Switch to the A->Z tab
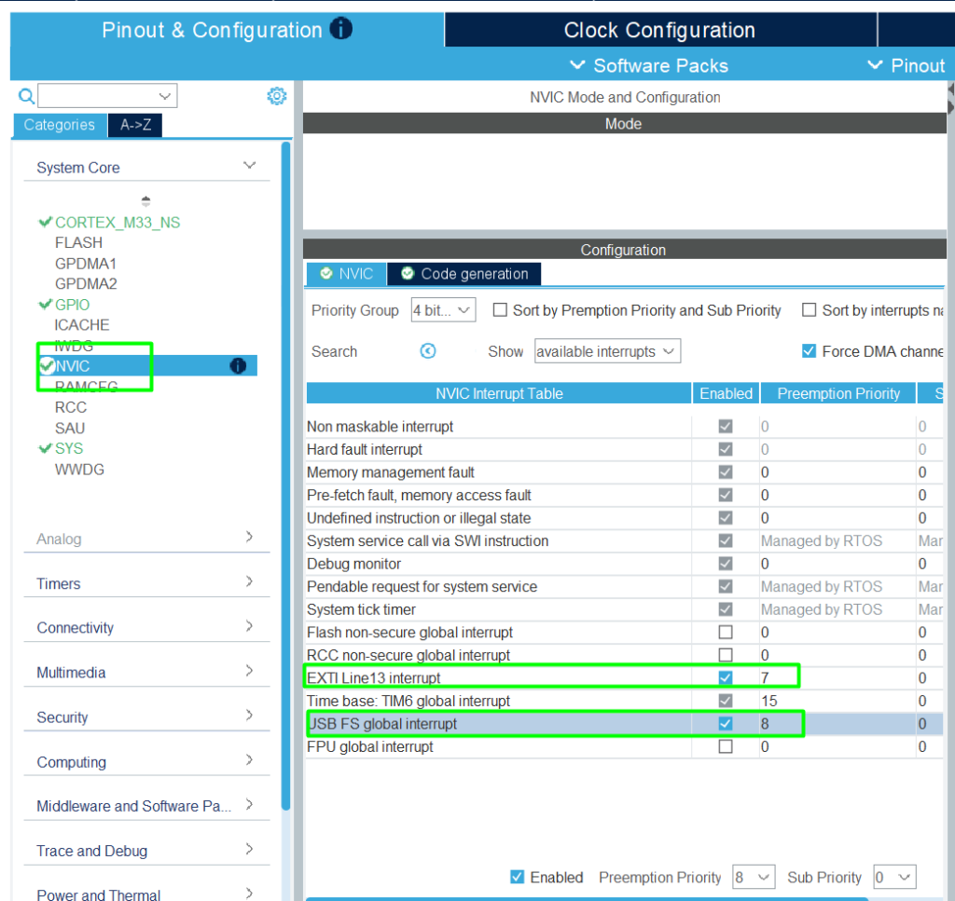This screenshot has height=901, width=955. (135, 125)
